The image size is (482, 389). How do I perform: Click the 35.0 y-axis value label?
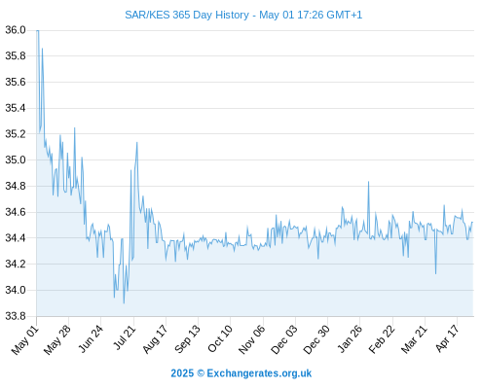16,159
